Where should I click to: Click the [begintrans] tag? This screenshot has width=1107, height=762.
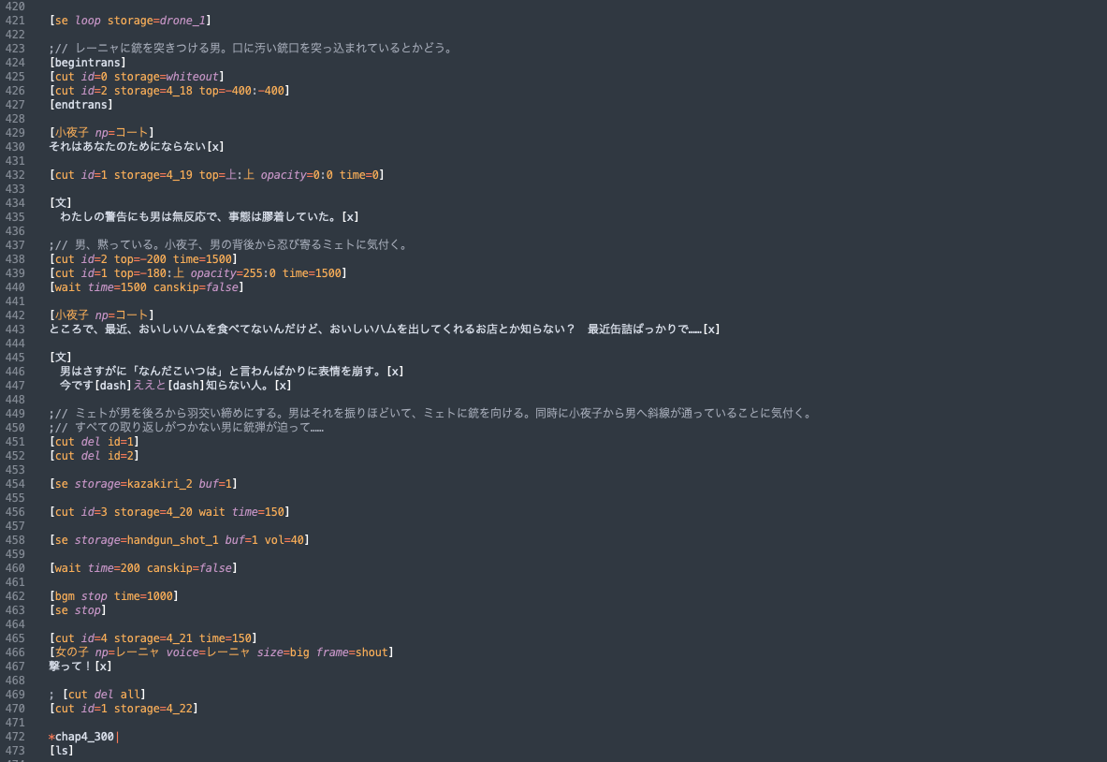tap(88, 63)
